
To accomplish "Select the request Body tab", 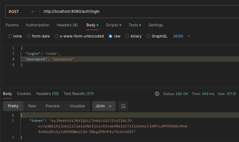I will point(92,25).
